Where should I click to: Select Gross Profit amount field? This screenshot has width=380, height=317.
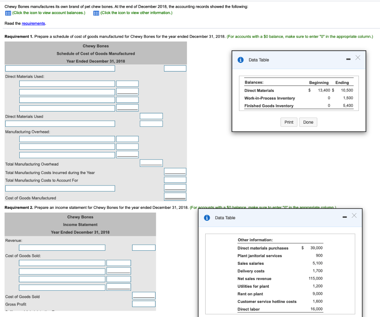144,304
